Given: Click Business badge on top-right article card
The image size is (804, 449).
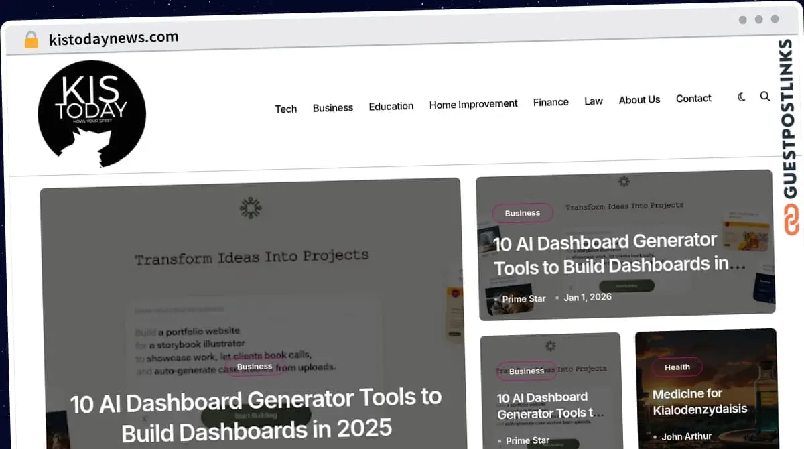Looking at the screenshot, I should click(522, 213).
